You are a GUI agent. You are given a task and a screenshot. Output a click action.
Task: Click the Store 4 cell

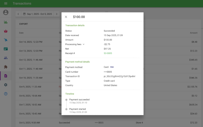click(x=139, y=123)
